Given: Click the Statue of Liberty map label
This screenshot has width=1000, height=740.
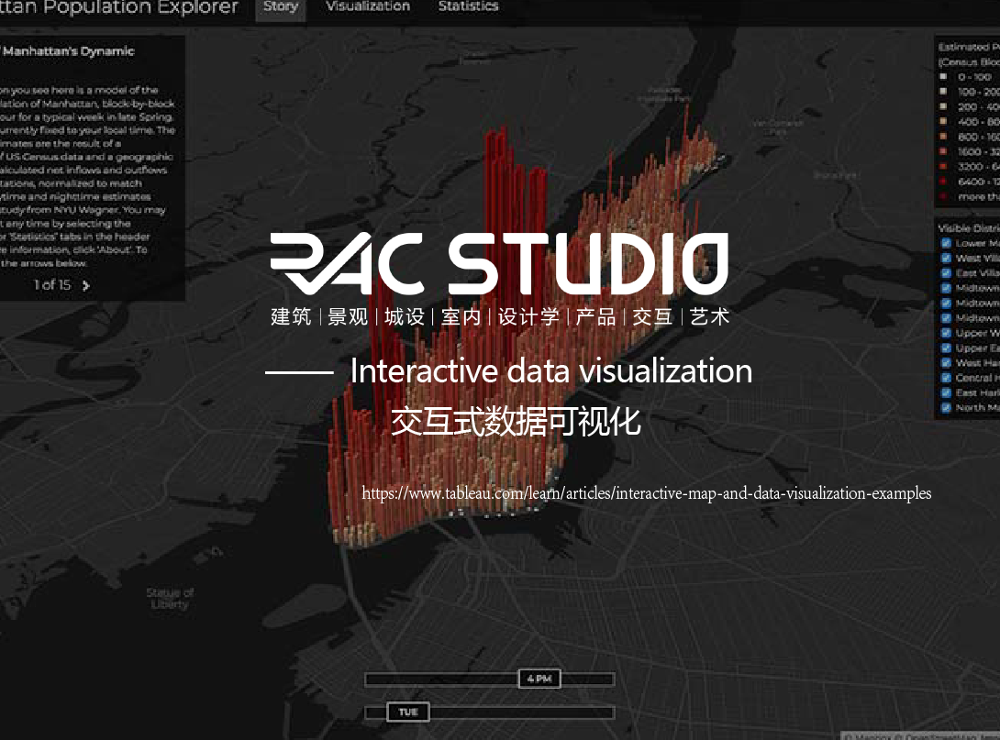Looking at the screenshot, I should pos(170,599).
